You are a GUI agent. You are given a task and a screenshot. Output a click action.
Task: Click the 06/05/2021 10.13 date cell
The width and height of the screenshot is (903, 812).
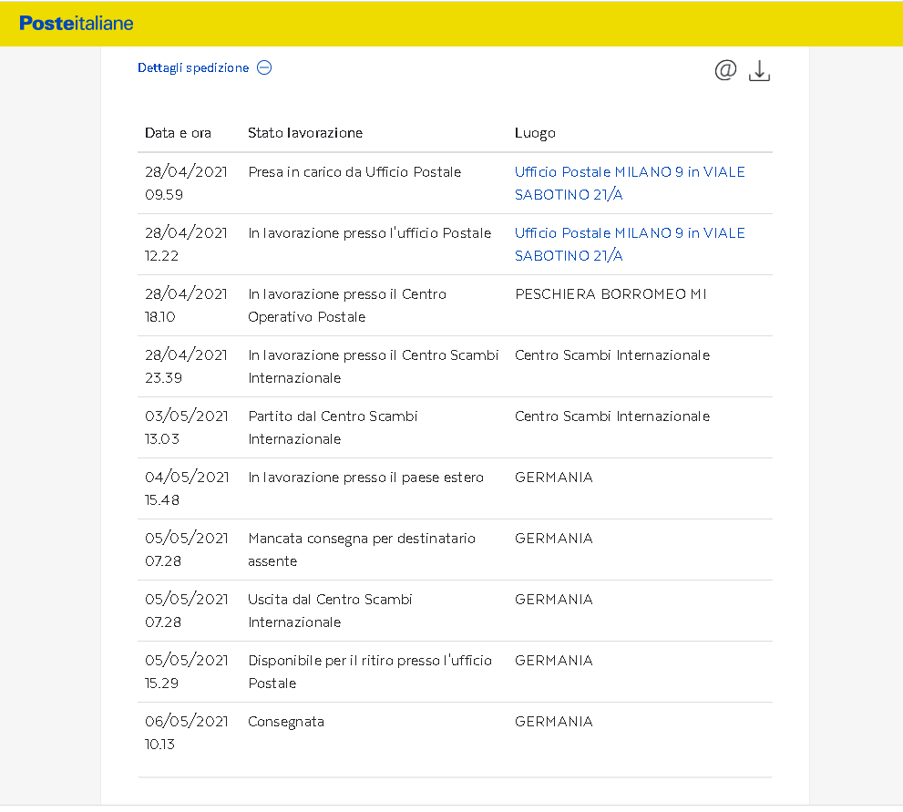coord(186,733)
